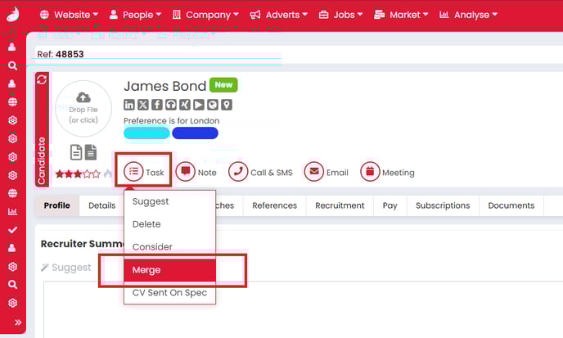Set candidate rating to four stars
563x338 pixels.
tap(88, 174)
